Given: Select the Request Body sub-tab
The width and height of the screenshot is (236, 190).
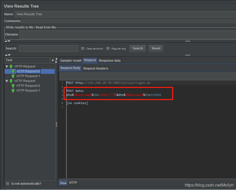Looking at the screenshot, I should coord(70,68).
